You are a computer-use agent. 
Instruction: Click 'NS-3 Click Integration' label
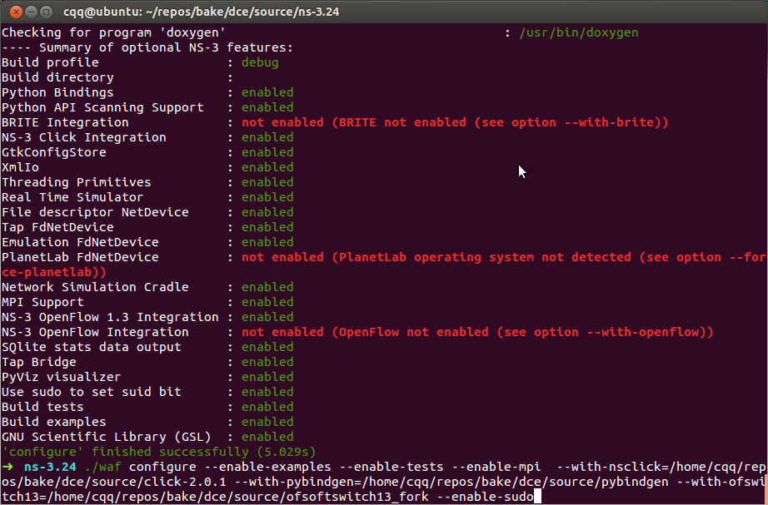tap(84, 137)
